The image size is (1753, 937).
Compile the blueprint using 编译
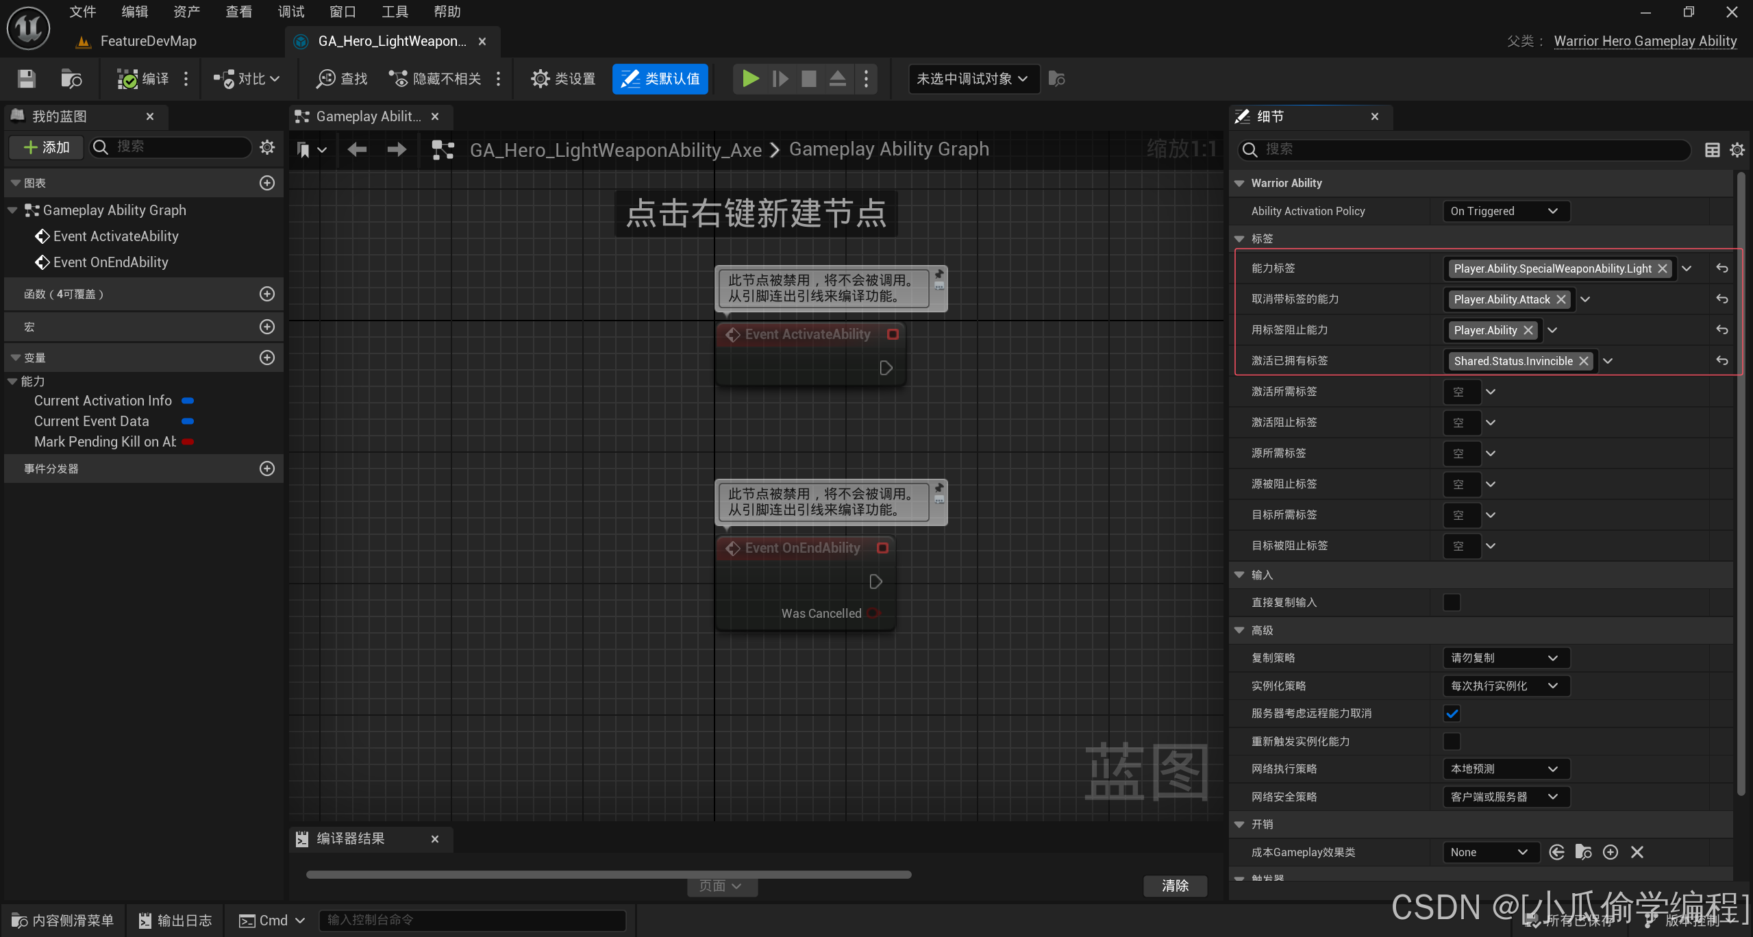point(142,79)
